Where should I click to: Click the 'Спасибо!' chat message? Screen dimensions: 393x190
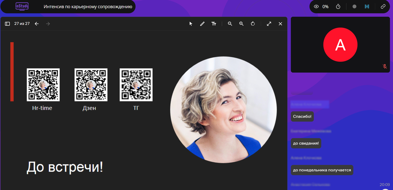point(302,116)
